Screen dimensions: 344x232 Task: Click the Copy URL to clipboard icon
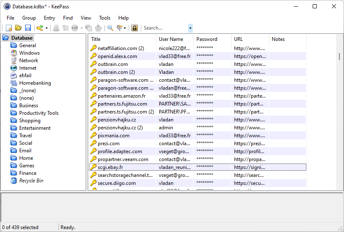[x=89, y=28]
